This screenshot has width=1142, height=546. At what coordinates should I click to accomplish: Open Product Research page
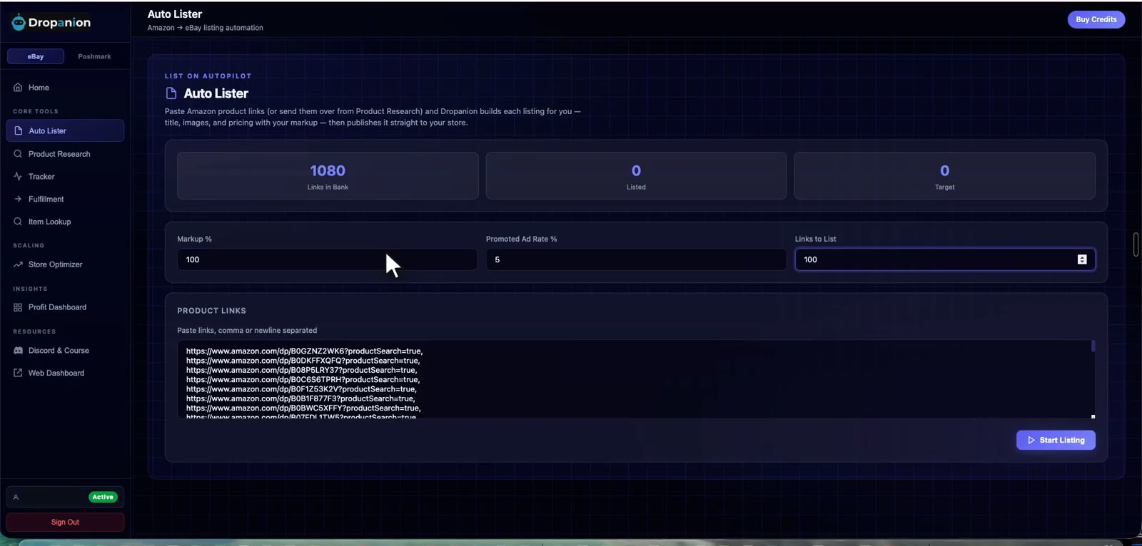[65, 154]
